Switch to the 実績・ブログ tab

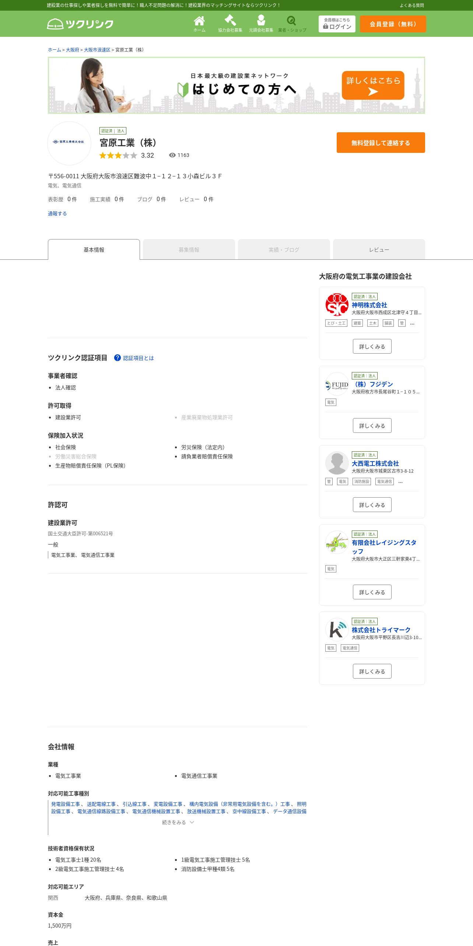pyautogui.click(x=284, y=249)
